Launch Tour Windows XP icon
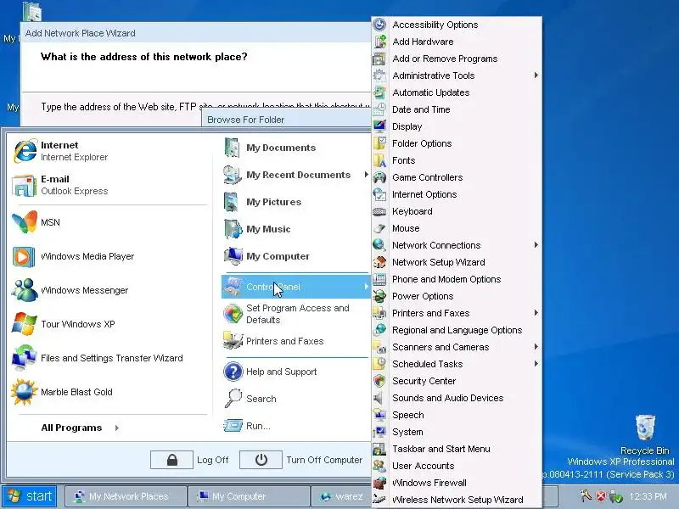 (25, 324)
